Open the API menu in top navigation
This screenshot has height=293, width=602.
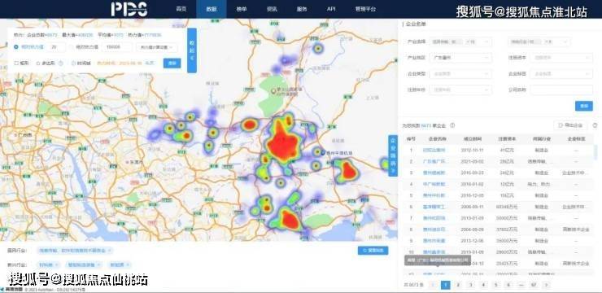point(331,9)
